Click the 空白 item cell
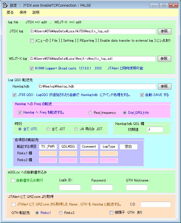Screen dimensions: 181x223 point(129,147)
